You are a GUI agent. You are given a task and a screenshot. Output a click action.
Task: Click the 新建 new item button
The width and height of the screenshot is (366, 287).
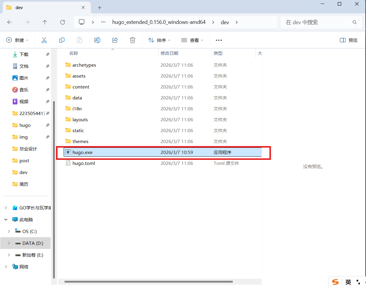click(17, 40)
